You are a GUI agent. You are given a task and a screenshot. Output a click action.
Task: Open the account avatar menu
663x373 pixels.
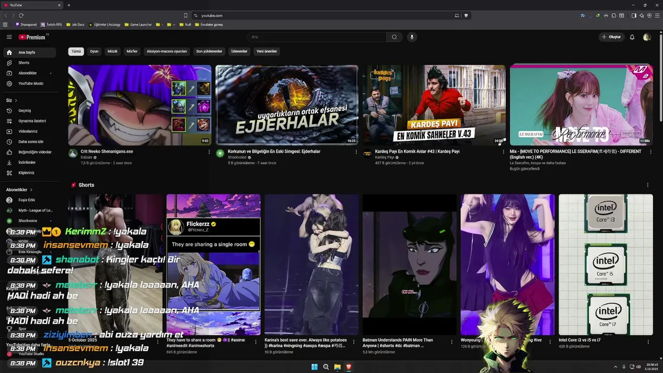(x=646, y=37)
